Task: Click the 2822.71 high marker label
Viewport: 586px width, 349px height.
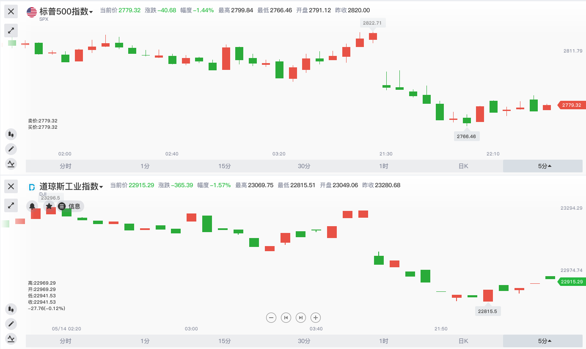Action: tap(372, 23)
